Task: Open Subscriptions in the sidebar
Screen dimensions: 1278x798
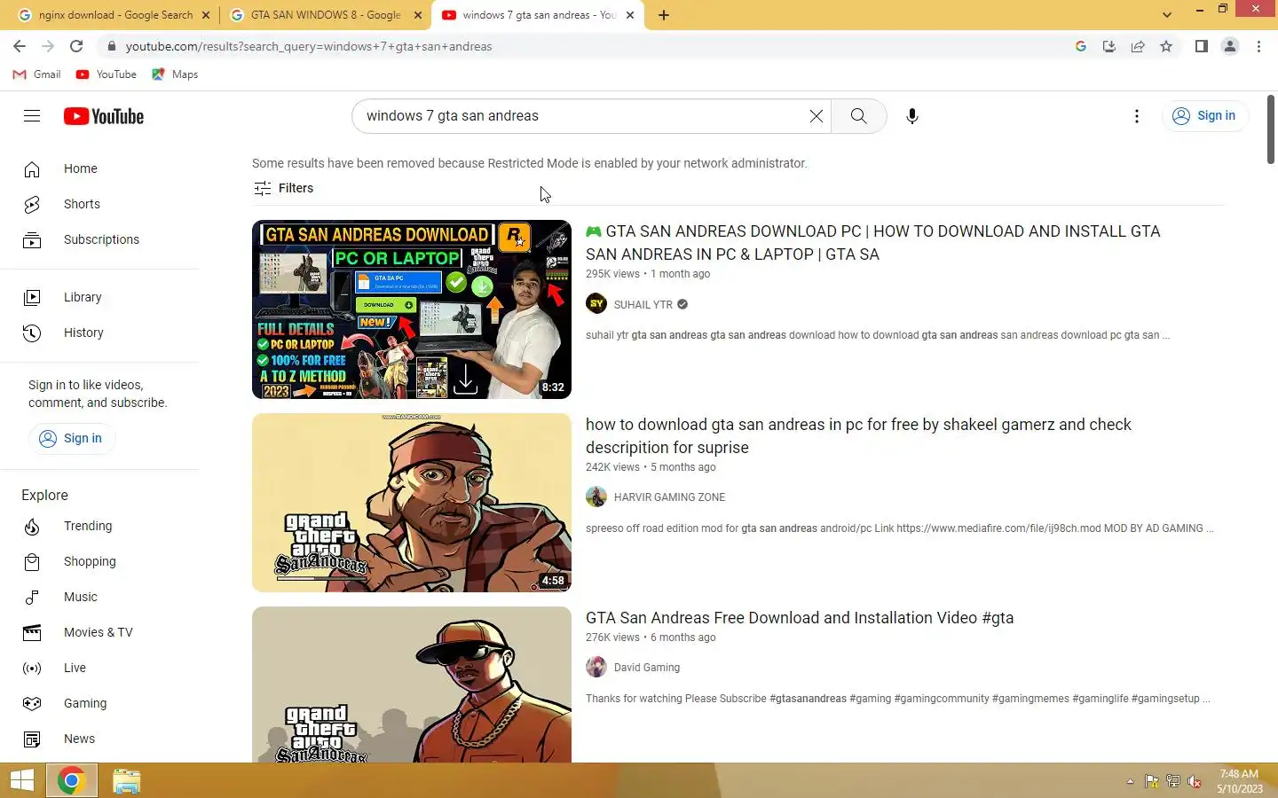Action: pyautogui.click(x=99, y=239)
